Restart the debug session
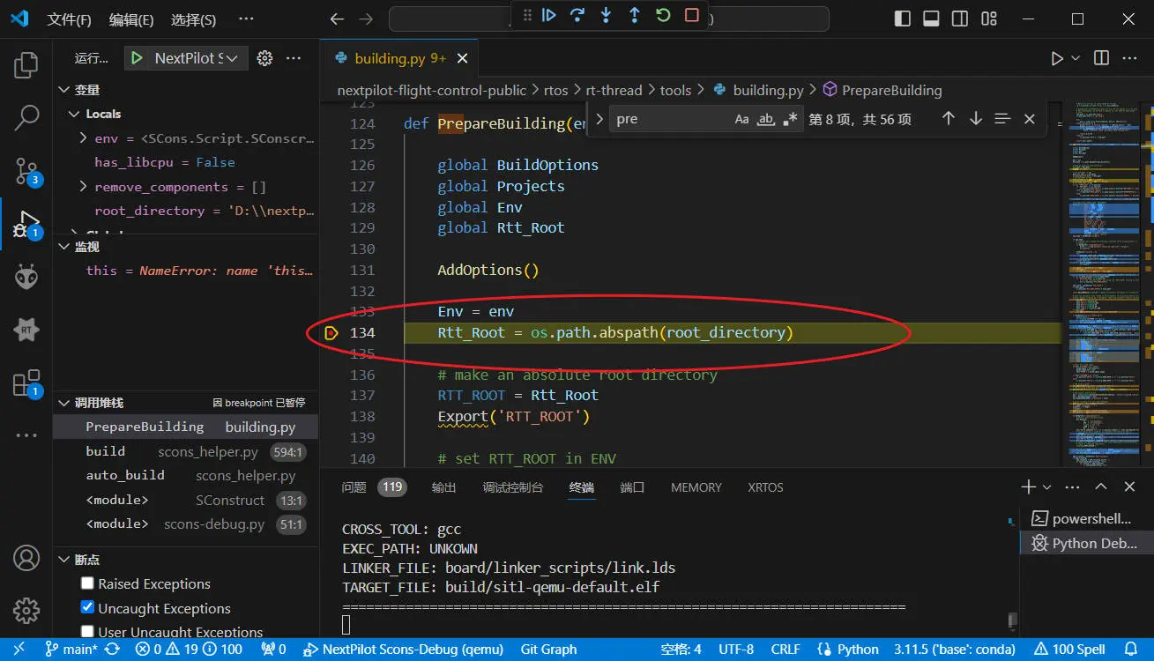The image size is (1154, 661). [663, 15]
